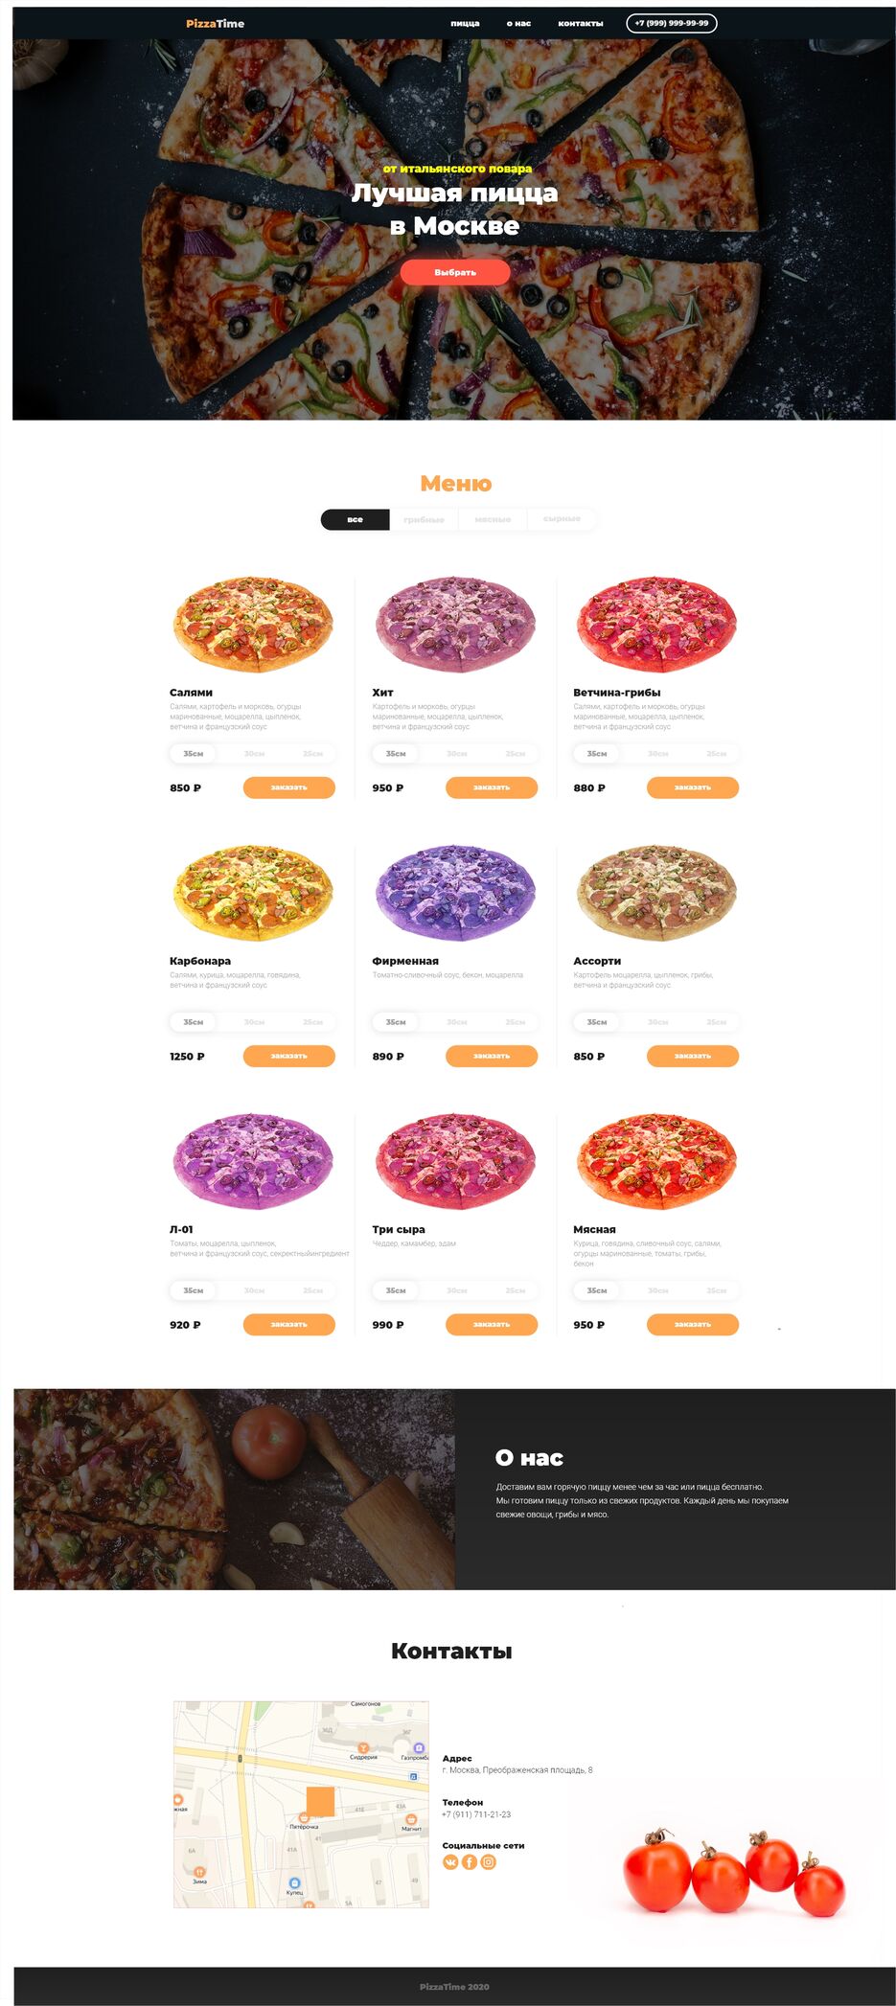
Task: Click the orange location square on the map
Action: coord(320,1801)
